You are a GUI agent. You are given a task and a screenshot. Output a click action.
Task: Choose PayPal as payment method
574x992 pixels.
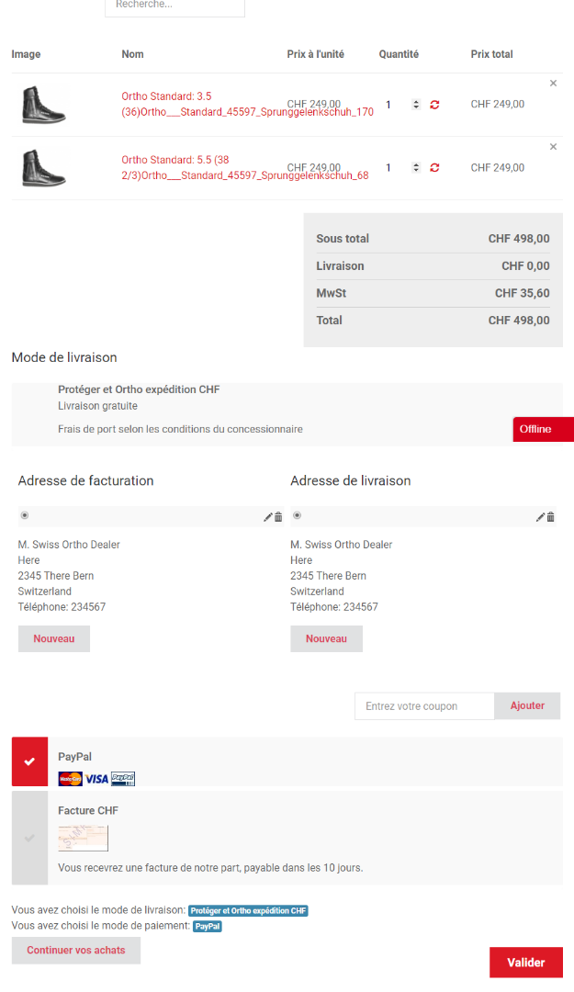(x=29, y=761)
